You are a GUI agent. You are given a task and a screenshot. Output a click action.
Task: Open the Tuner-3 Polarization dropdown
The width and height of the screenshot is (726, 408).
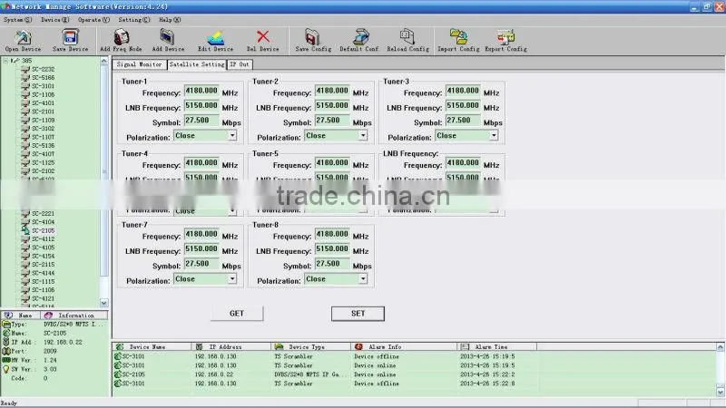point(494,135)
